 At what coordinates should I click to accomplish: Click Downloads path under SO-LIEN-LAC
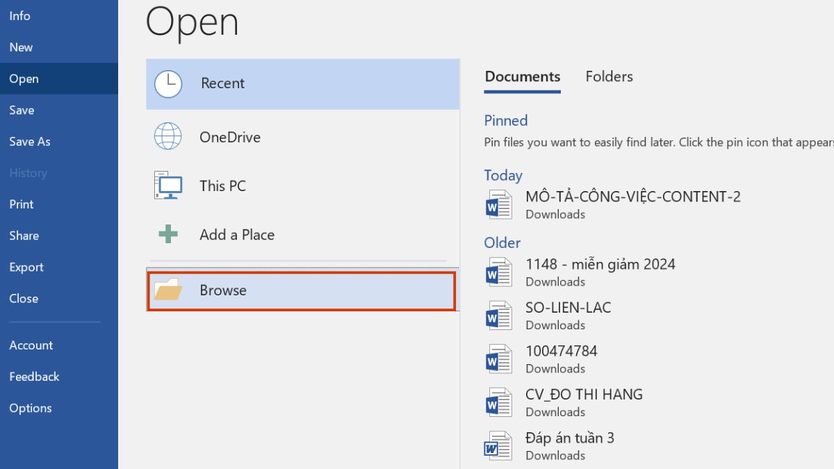tap(555, 325)
